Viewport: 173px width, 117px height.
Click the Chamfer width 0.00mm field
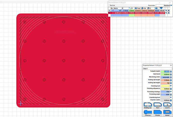(165, 100)
